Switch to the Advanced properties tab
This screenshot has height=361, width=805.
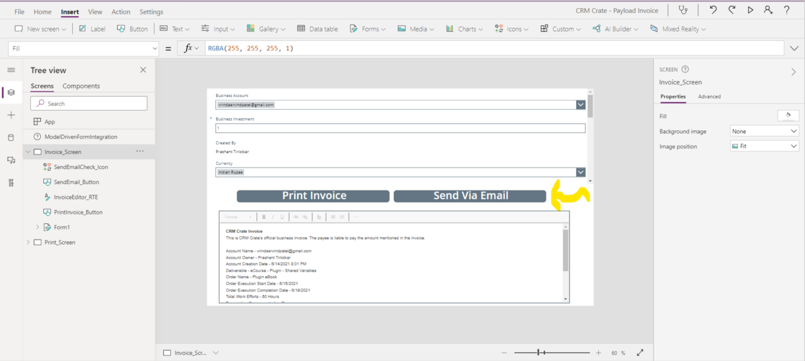(x=709, y=96)
